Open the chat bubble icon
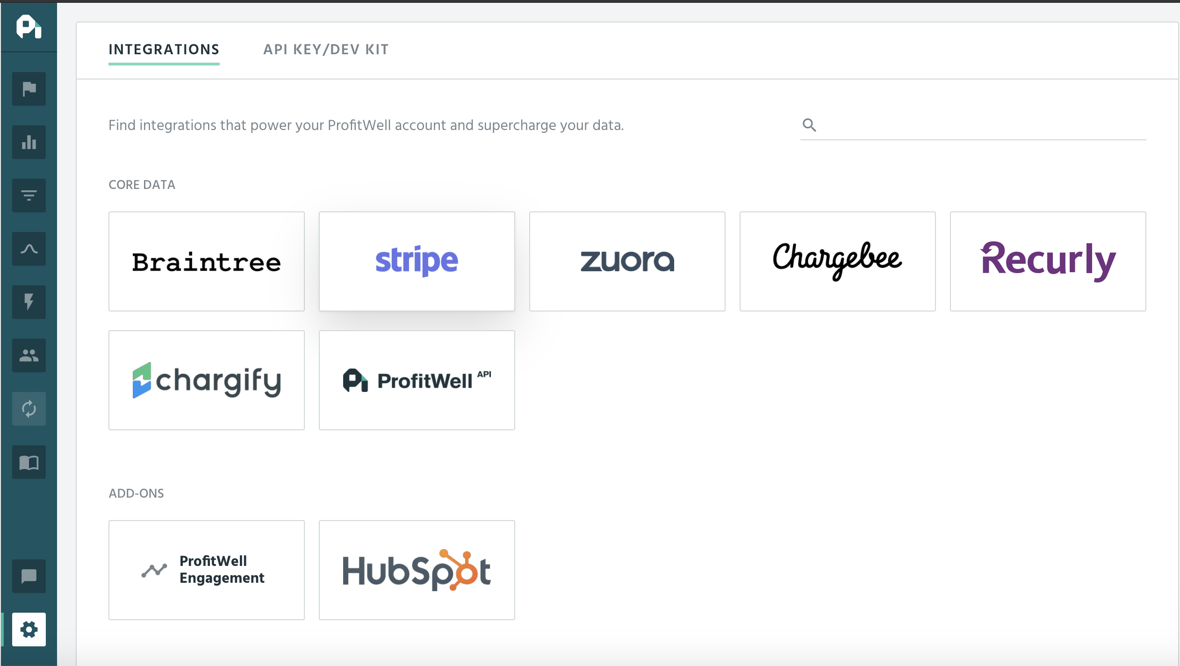The width and height of the screenshot is (1180, 666). [x=29, y=576]
